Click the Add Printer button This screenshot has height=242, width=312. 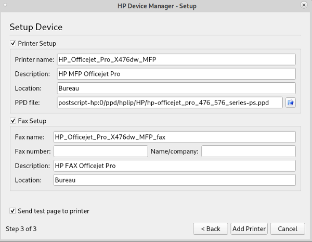pos(249,228)
